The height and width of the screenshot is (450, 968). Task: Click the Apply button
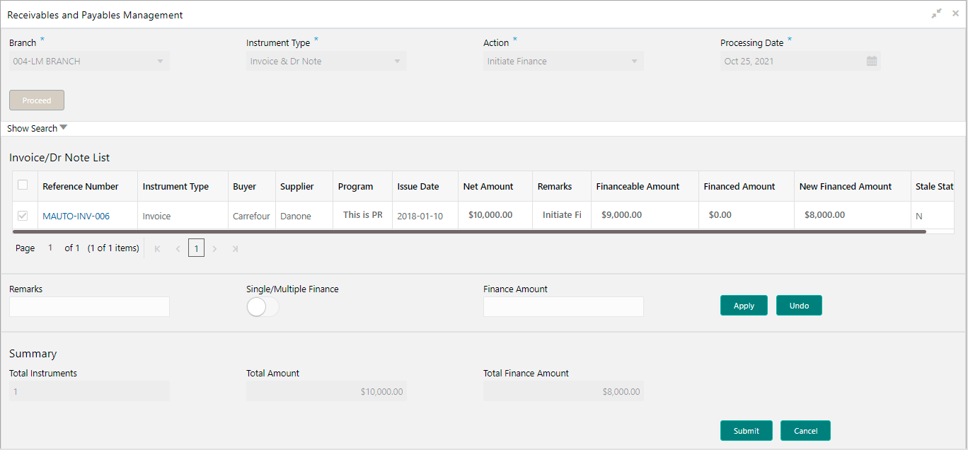pos(744,306)
